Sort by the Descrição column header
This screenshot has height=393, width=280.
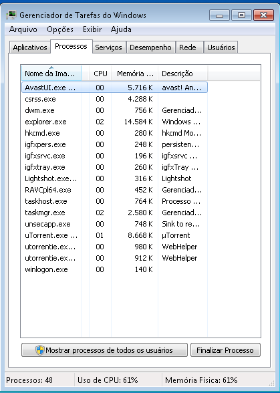[182, 74]
